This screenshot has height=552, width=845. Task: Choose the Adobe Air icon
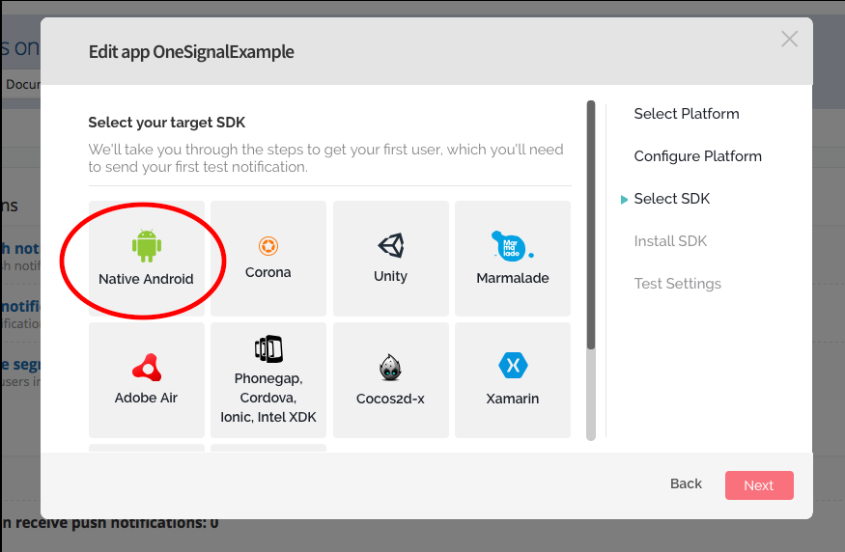point(147,368)
